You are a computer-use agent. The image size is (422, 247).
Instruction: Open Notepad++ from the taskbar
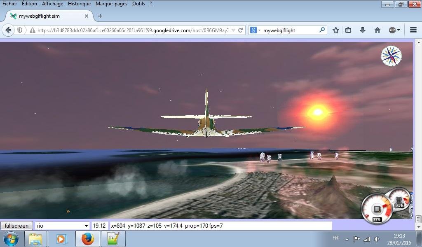tap(113, 239)
